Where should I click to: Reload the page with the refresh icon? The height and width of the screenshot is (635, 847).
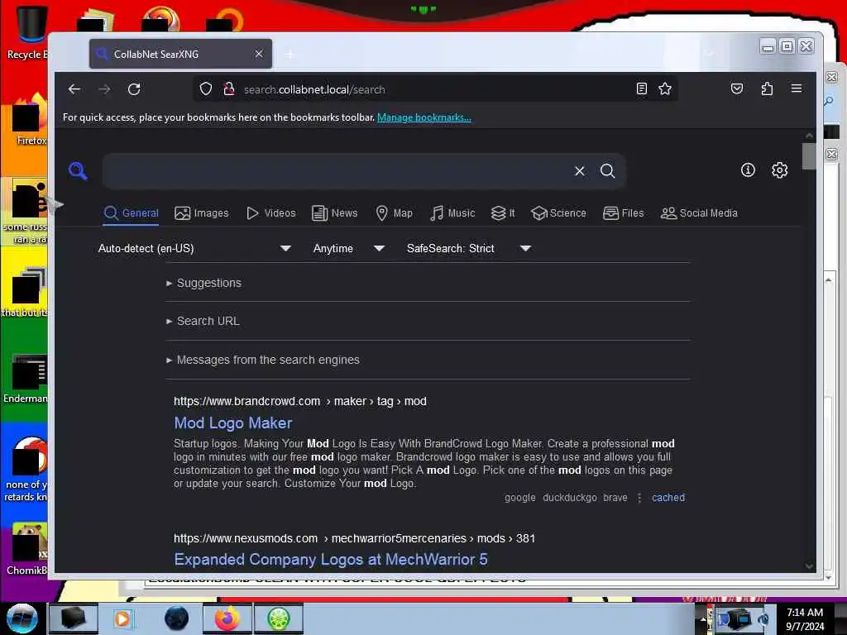[x=134, y=89]
